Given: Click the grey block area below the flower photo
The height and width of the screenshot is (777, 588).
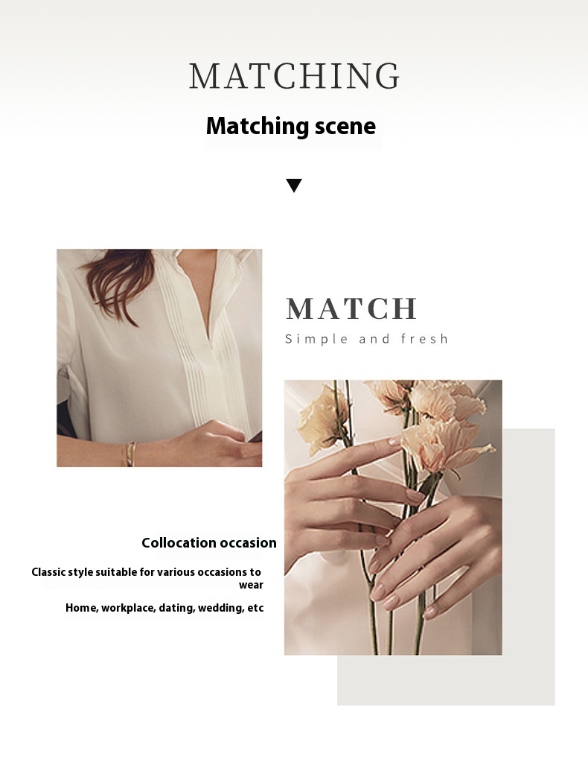Looking at the screenshot, I should pos(445,680).
